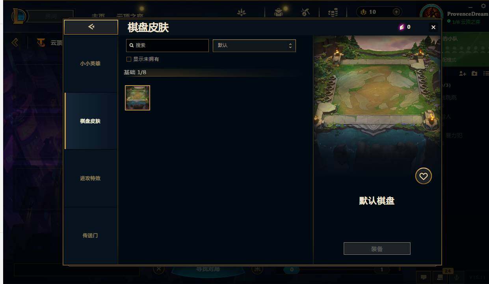Switch to the 传送门 tab
This screenshot has height=284, width=489.
pyautogui.click(x=91, y=235)
